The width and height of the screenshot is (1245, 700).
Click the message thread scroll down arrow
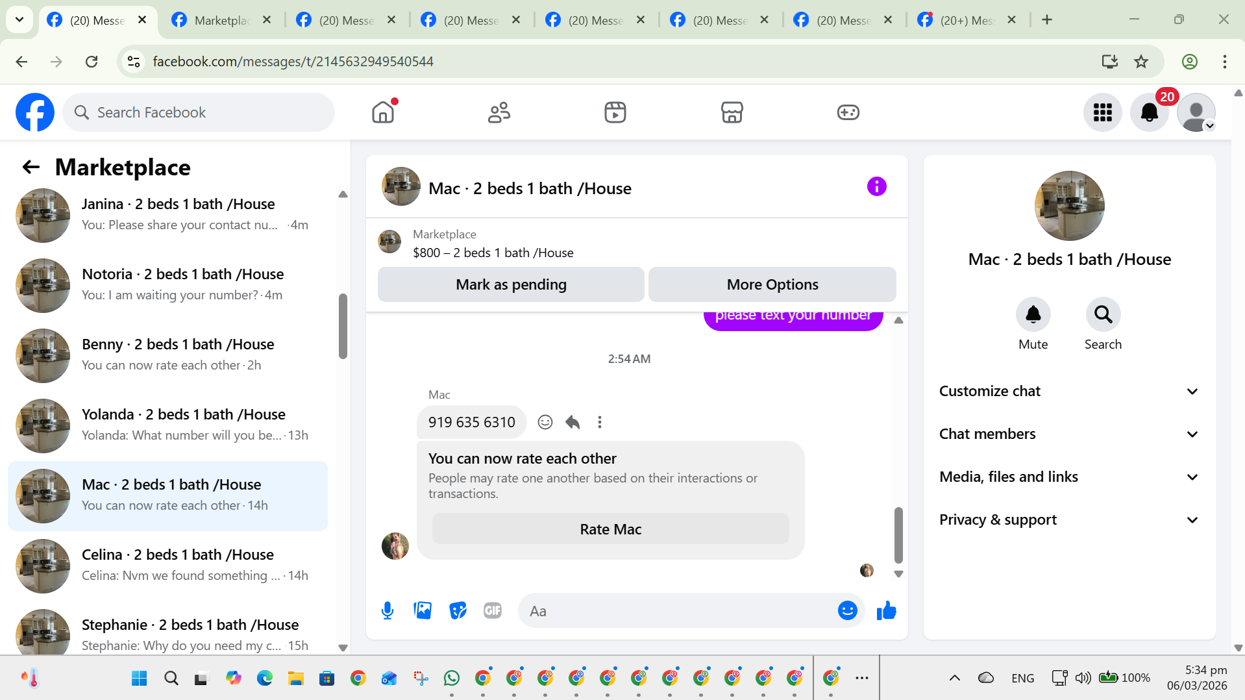898,574
